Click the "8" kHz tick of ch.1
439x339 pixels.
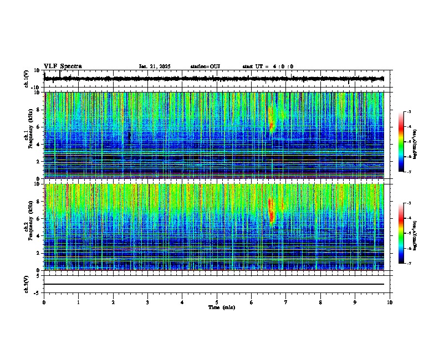point(39,110)
